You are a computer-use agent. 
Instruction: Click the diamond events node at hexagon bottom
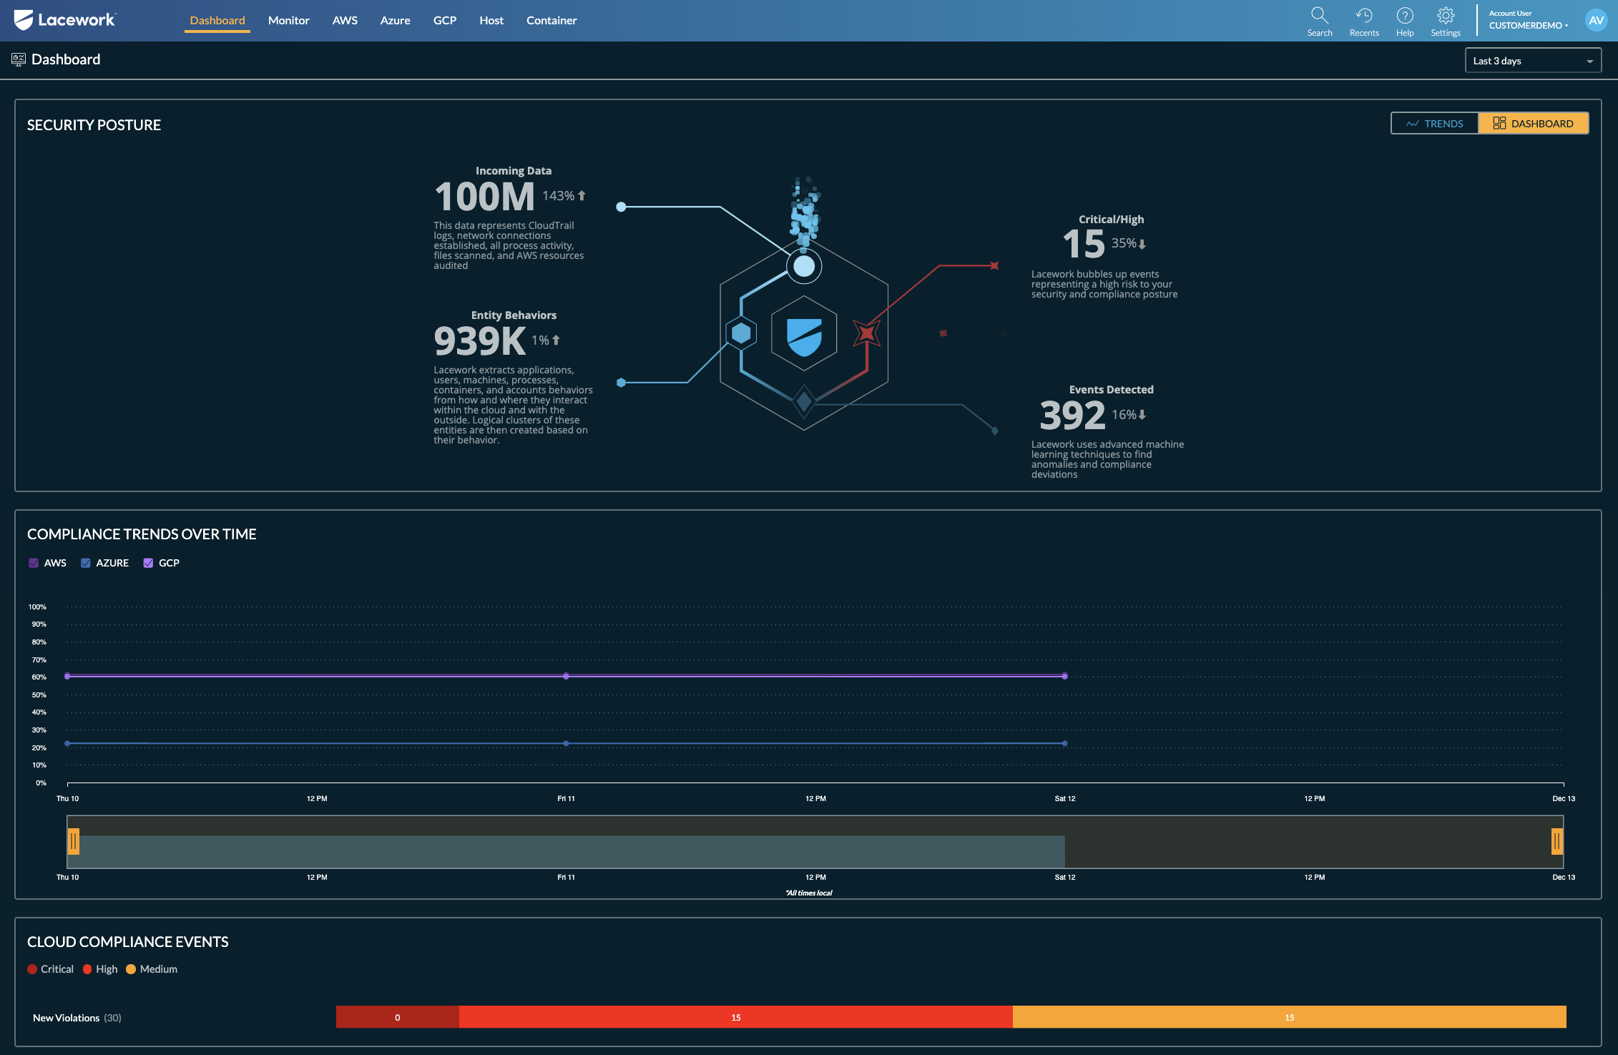coord(804,401)
